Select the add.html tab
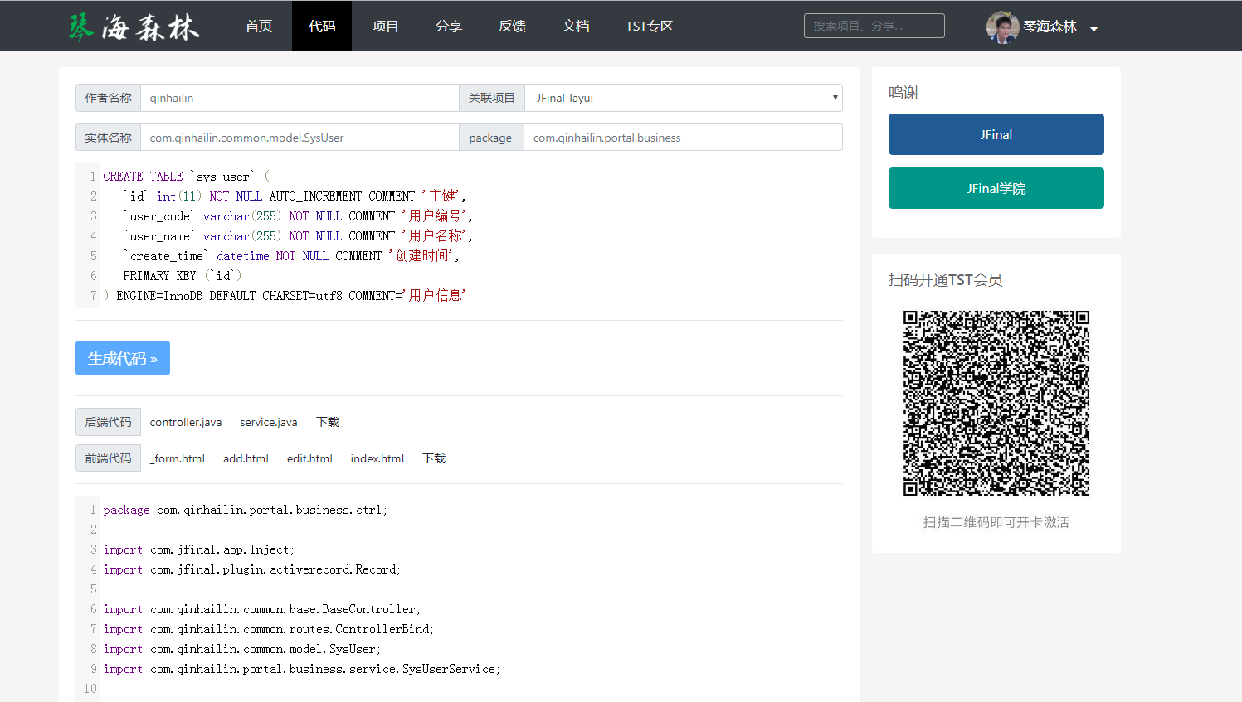Viewport: 1242px width, 702px height. [x=246, y=458]
